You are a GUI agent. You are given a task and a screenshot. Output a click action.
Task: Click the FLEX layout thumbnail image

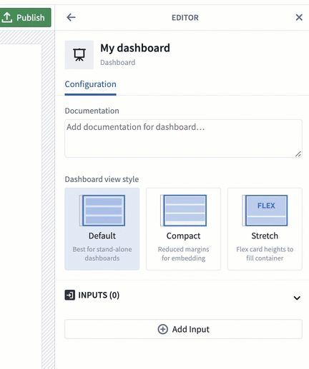265,211
